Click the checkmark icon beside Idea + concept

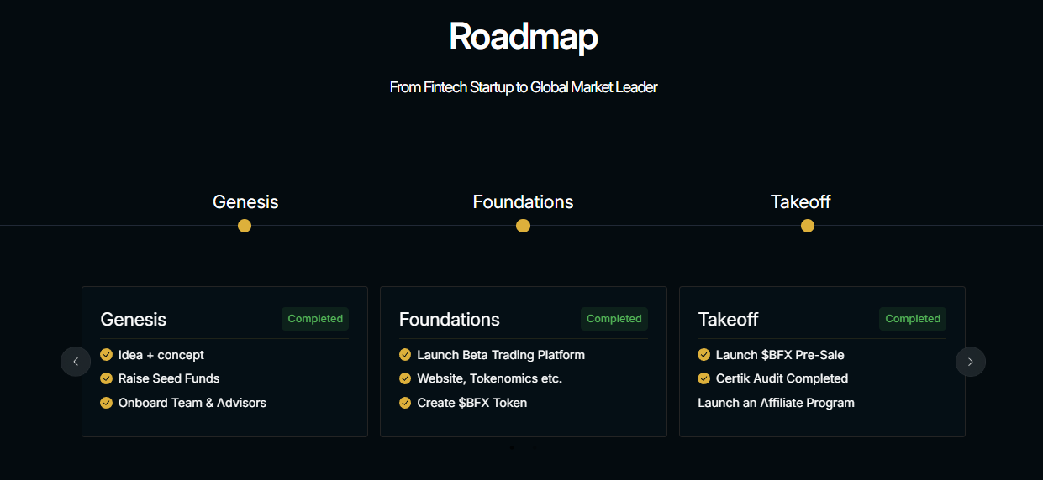(106, 355)
